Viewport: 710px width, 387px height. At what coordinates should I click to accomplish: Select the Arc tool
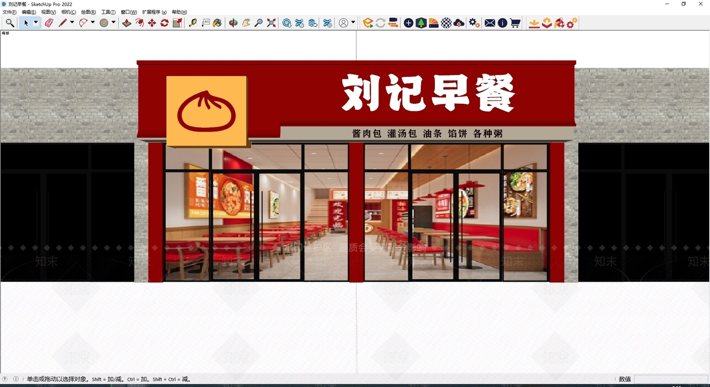(83, 23)
